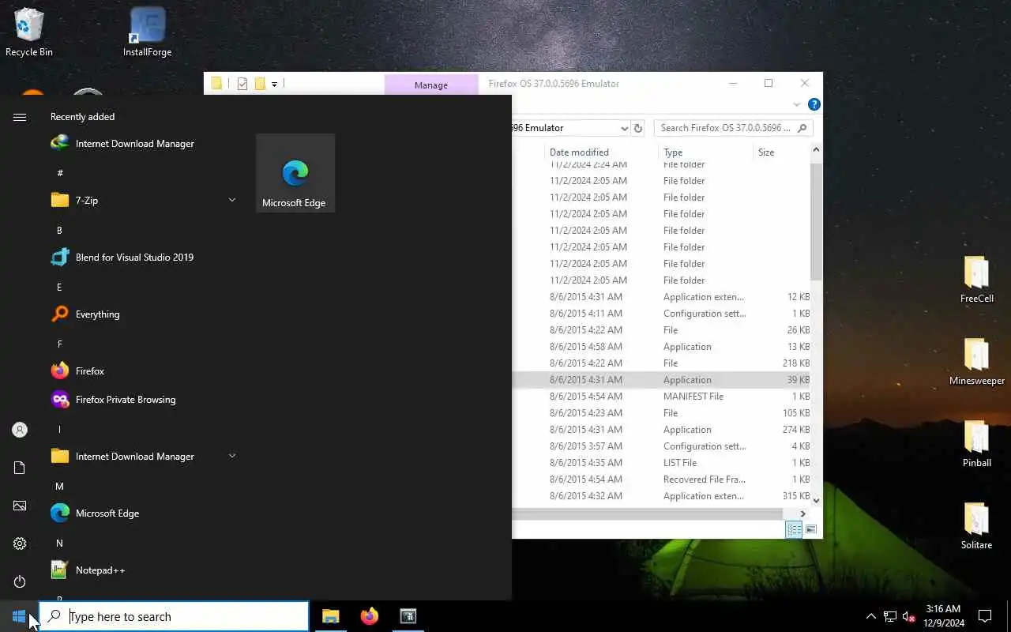This screenshot has height=632, width=1011.
Task: Expand the Internet Download Manager folder group
Action: point(231,456)
